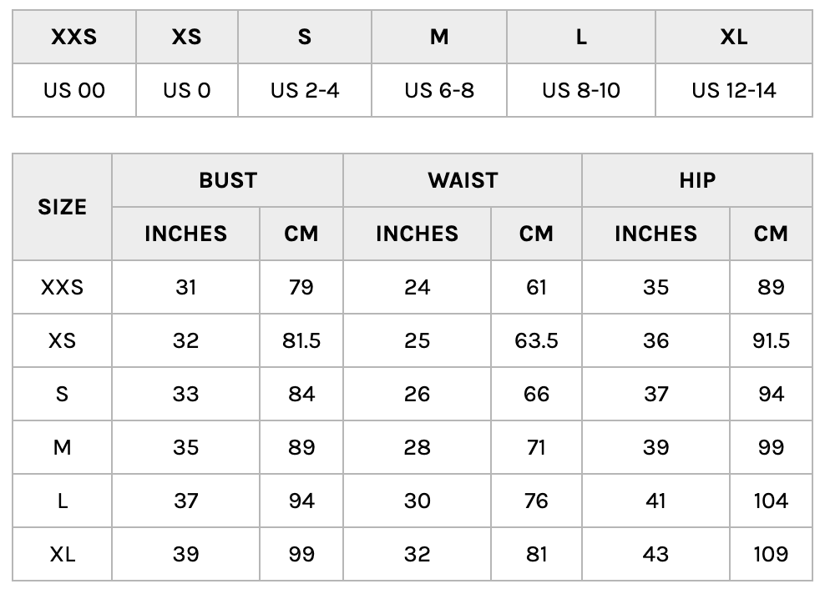The image size is (825, 594).
Task: Select the US 6-8 size cell
Action: (x=439, y=90)
